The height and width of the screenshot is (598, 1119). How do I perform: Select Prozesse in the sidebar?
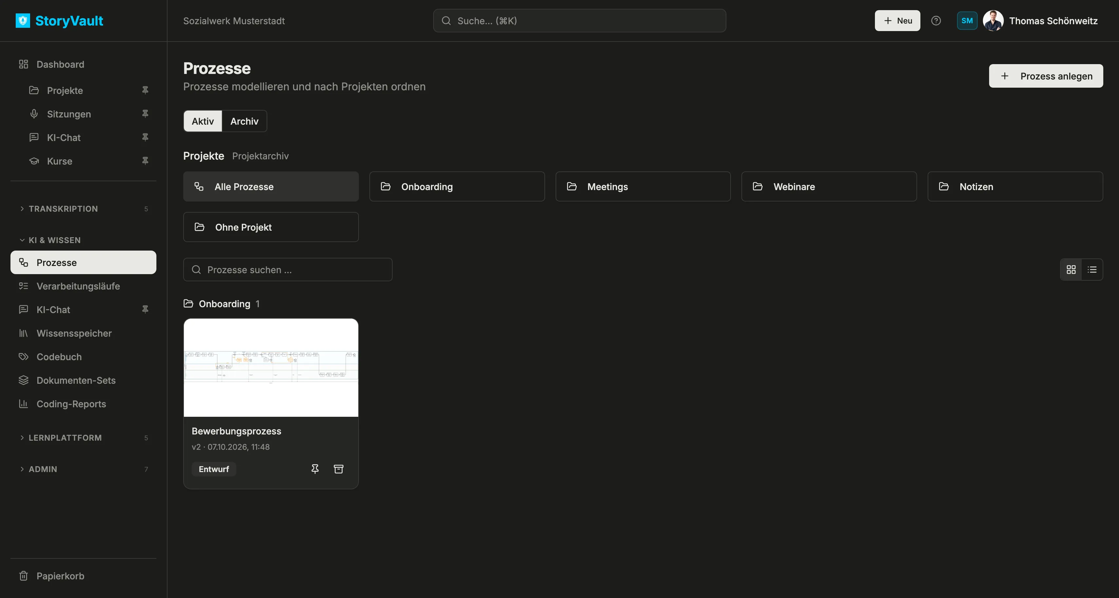point(83,262)
